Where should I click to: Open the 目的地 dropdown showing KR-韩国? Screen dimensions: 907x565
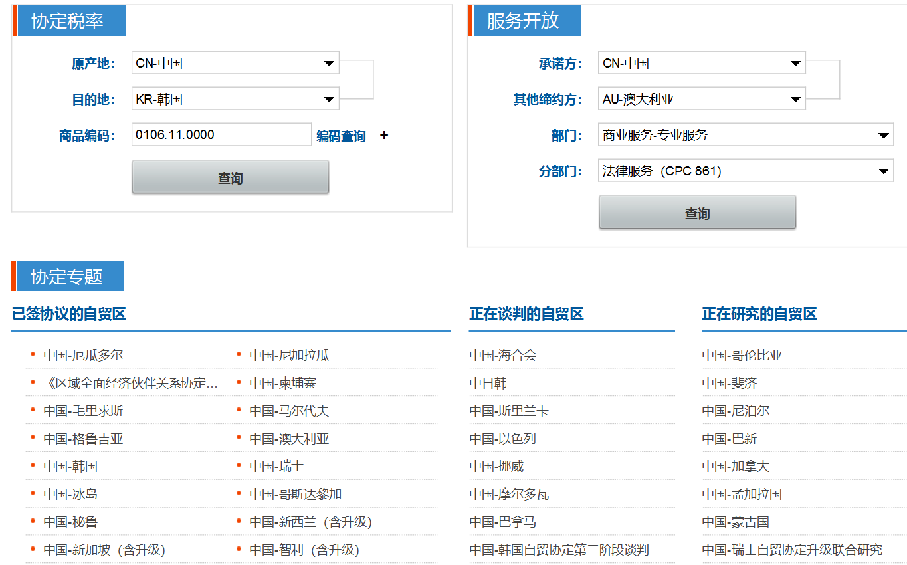(235, 100)
